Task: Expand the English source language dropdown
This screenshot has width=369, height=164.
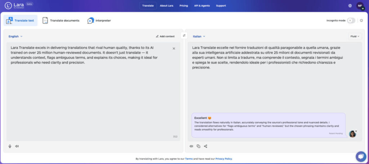Action: pyautogui.click(x=15, y=36)
